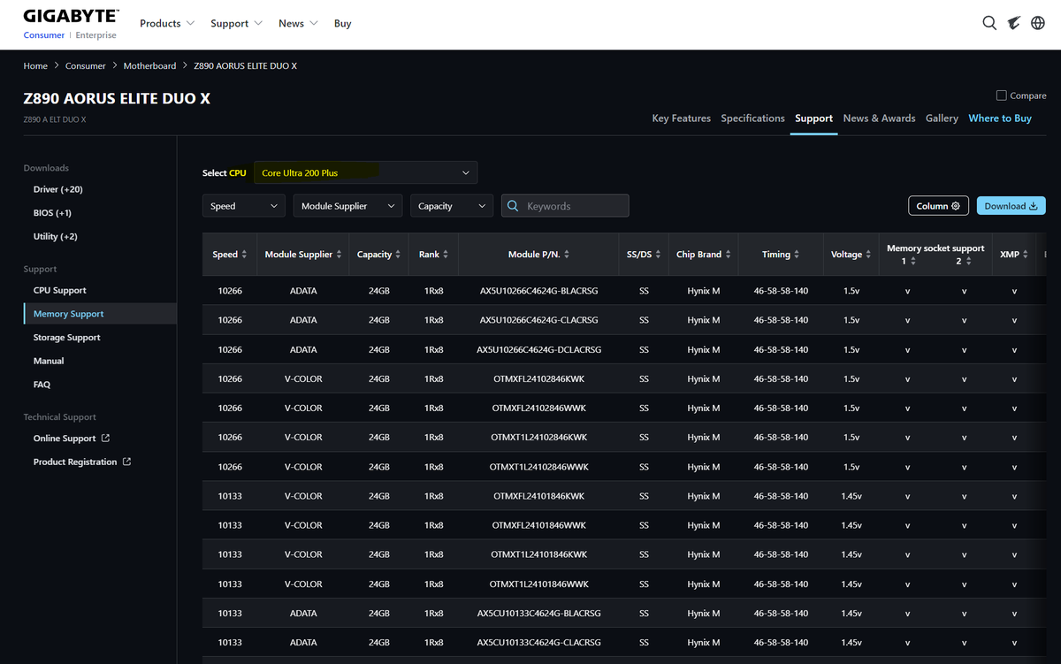1061x664 pixels.
Task: Open the search magnifier icon in header
Action: [x=989, y=23]
